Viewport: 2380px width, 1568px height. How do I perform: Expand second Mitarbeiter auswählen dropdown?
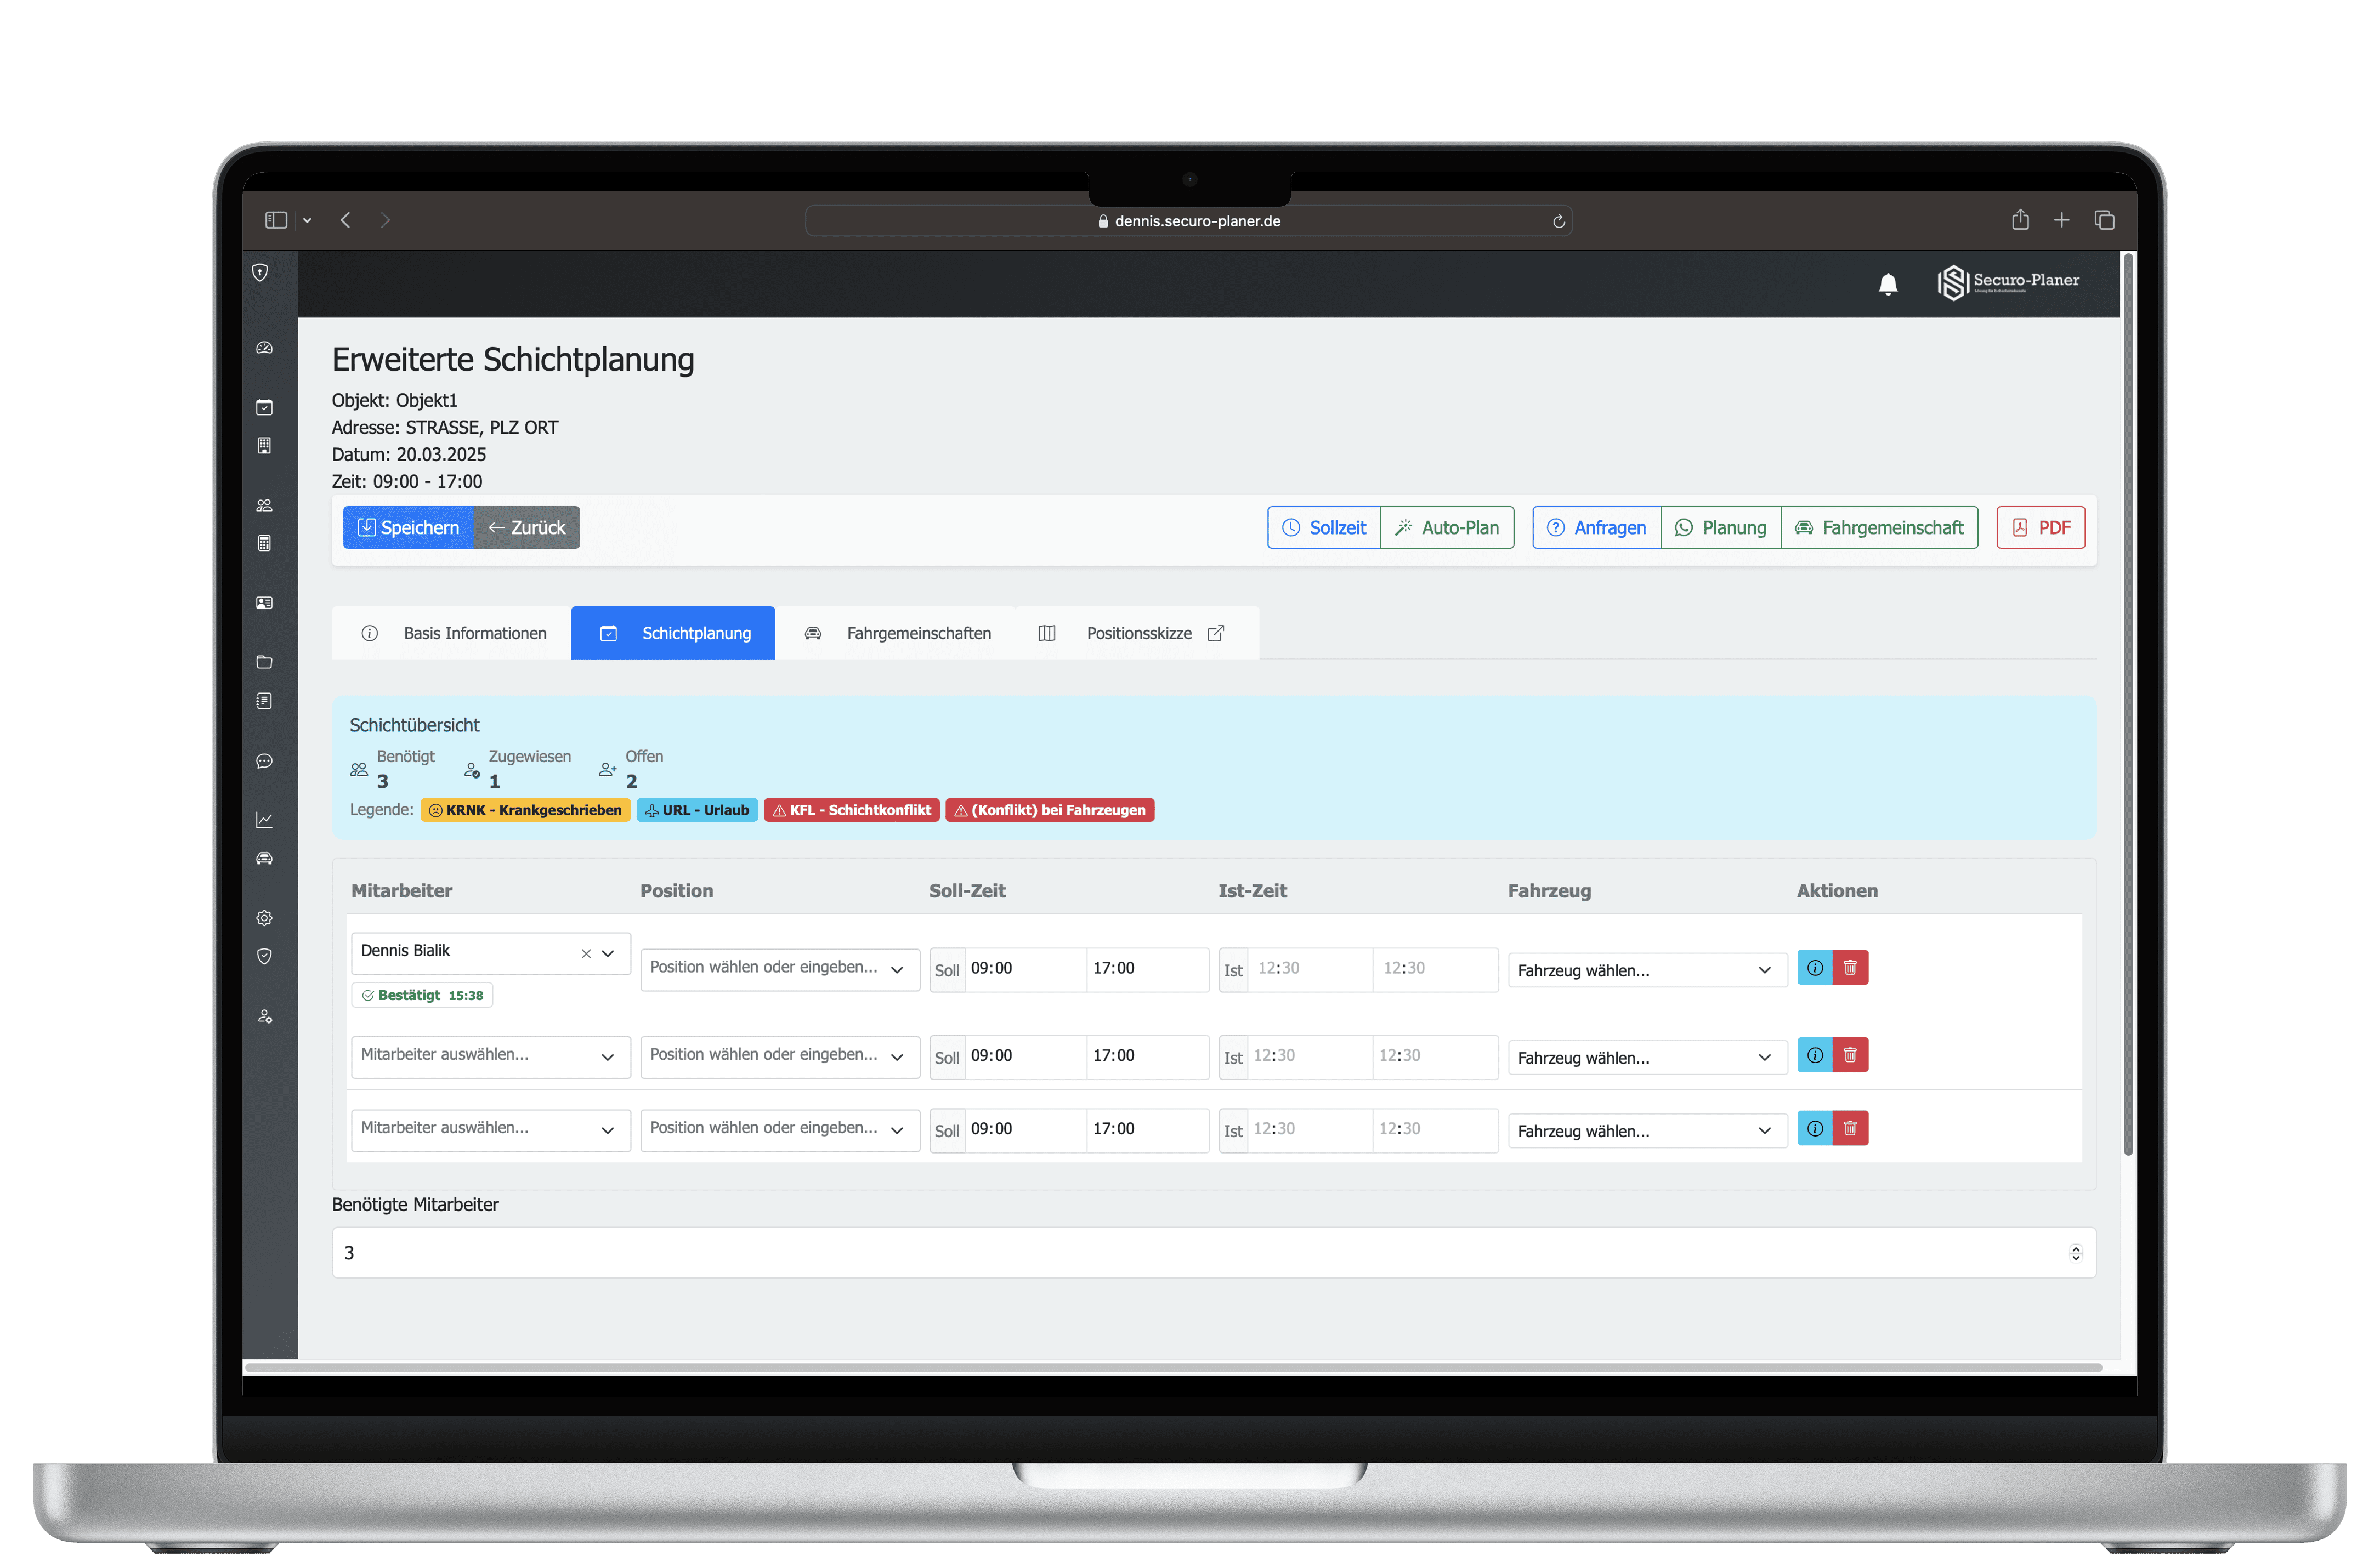(x=490, y=1056)
